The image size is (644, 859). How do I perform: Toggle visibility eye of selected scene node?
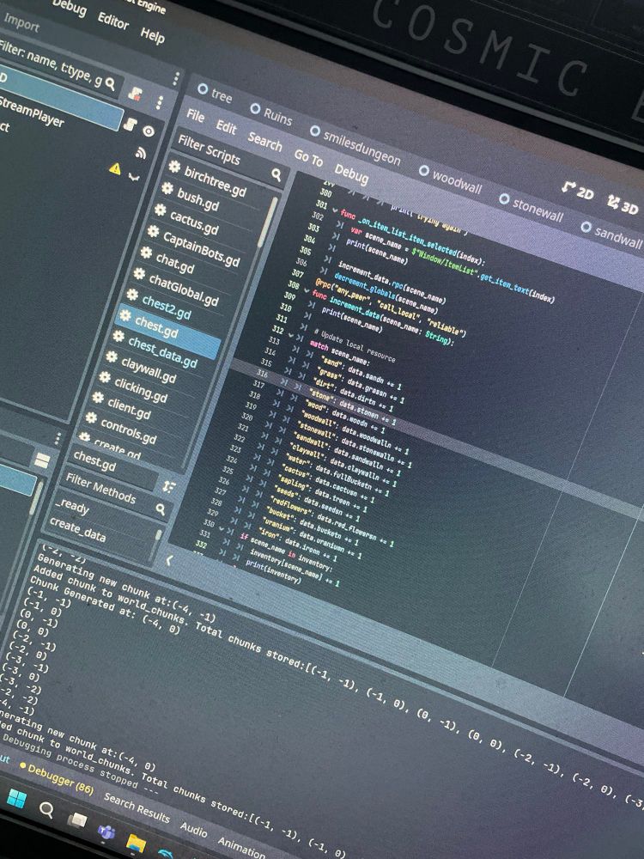tap(149, 131)
